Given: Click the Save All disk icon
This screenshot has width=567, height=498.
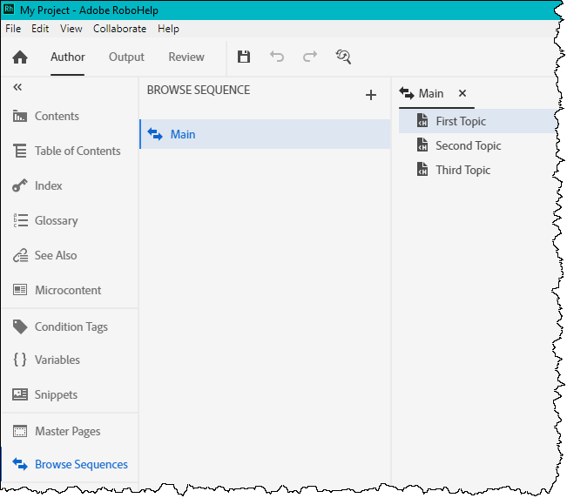Looking at the screenshot, I should pyautogui.click(x=244, y=57).
